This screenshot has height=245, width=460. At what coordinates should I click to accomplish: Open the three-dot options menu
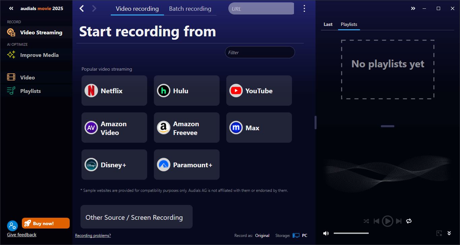(x=304, y=8)
